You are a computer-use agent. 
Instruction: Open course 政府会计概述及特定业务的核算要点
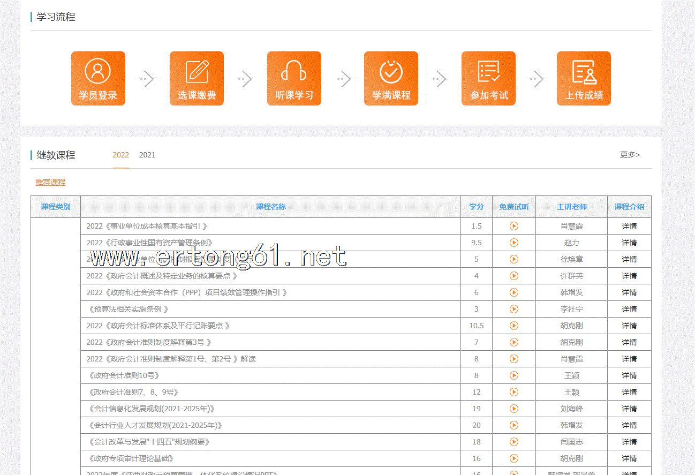(161, 276)
